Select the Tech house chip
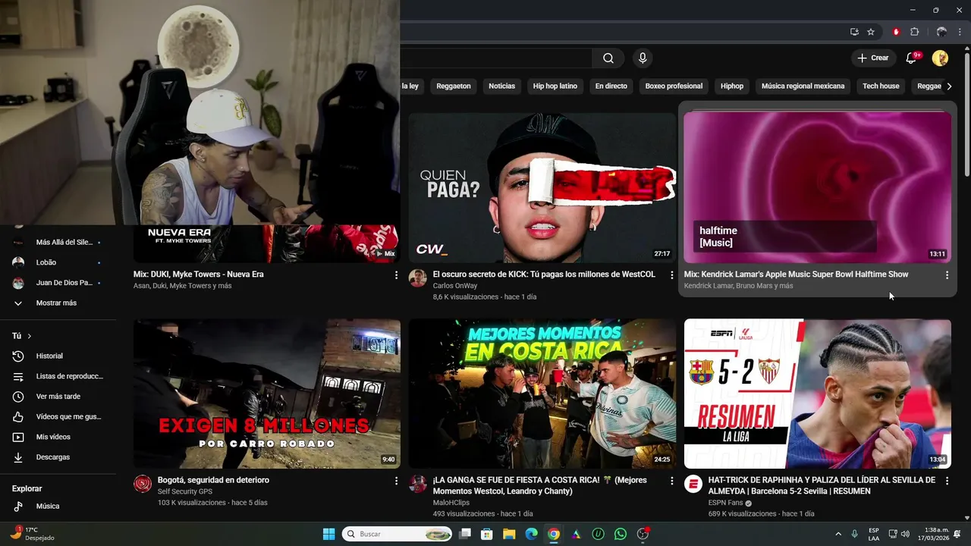Screen dimensions: 971x546 881,86
